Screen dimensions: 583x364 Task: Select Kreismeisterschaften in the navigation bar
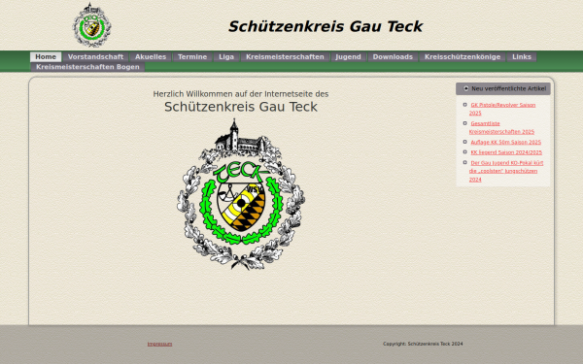285,57
